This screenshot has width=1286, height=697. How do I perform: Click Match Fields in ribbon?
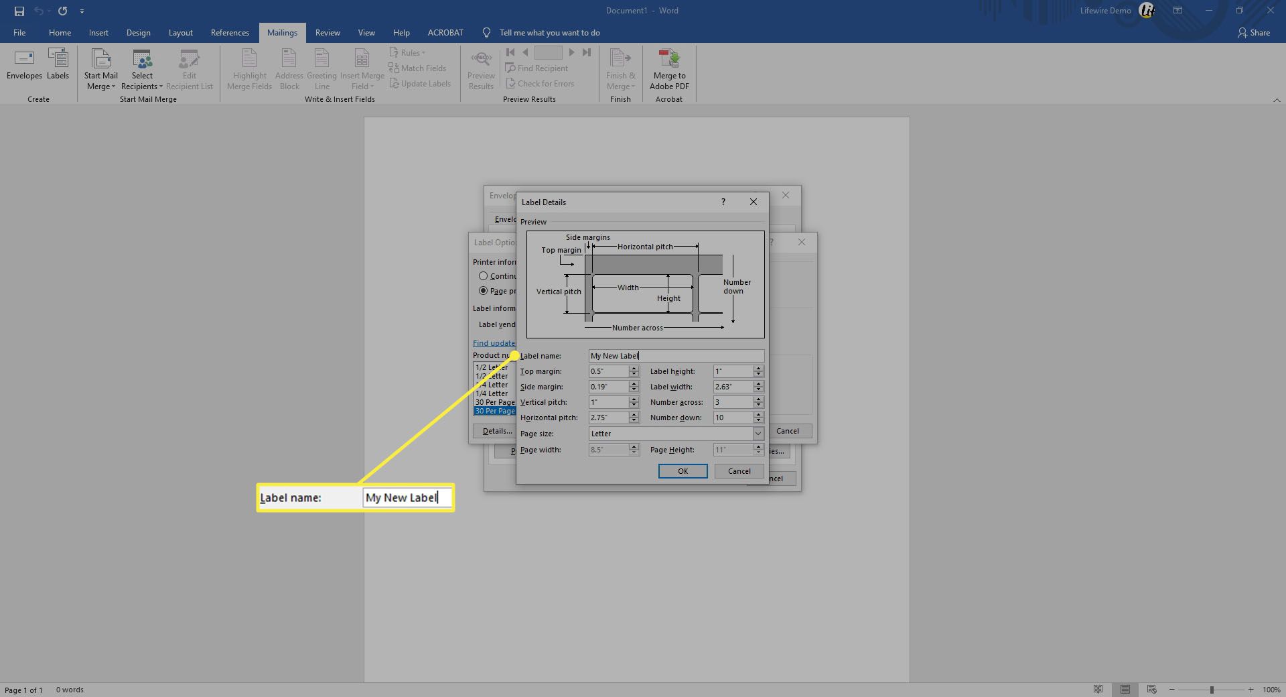pyautogui.click(x=417, y=68)
